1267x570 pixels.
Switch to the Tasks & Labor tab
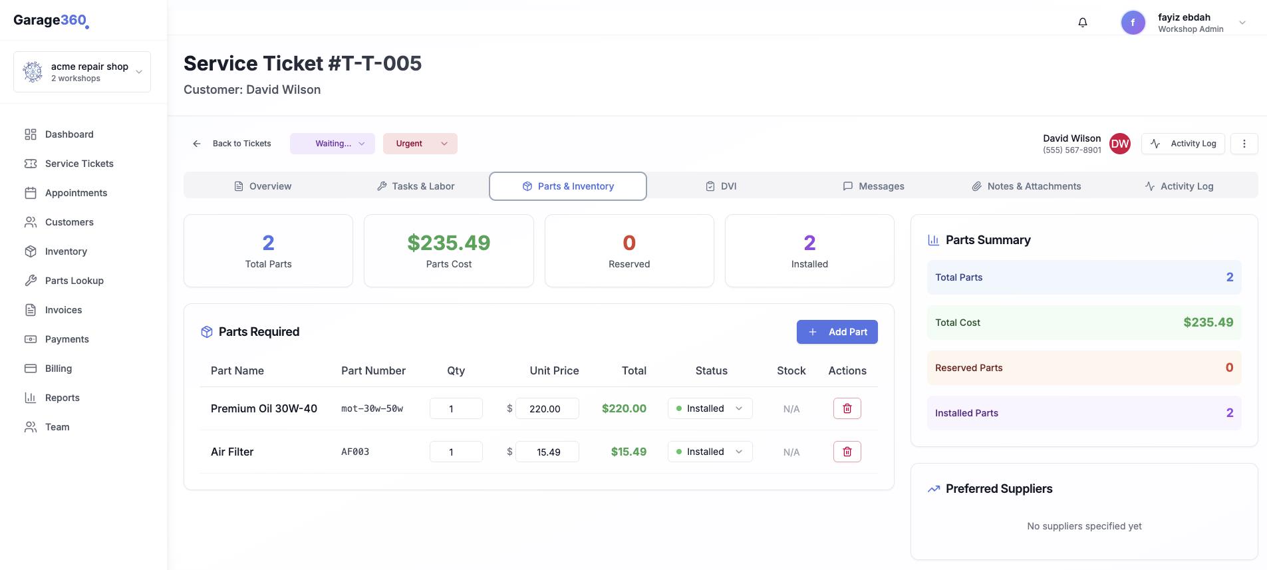click(x=416, y=186)
